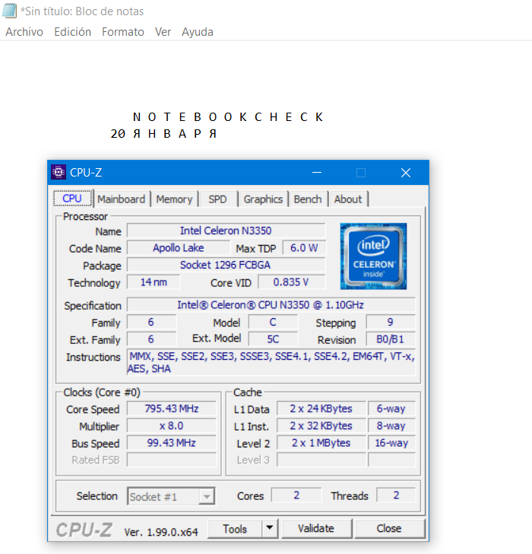
Task: Click the Intel Celeron inside logo
Action: 373,256
